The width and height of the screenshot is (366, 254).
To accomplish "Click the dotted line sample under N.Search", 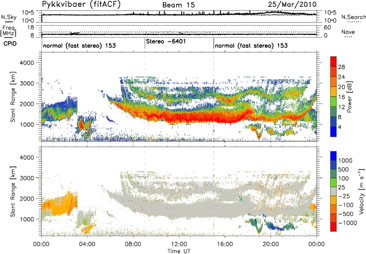I will [354, 22].
